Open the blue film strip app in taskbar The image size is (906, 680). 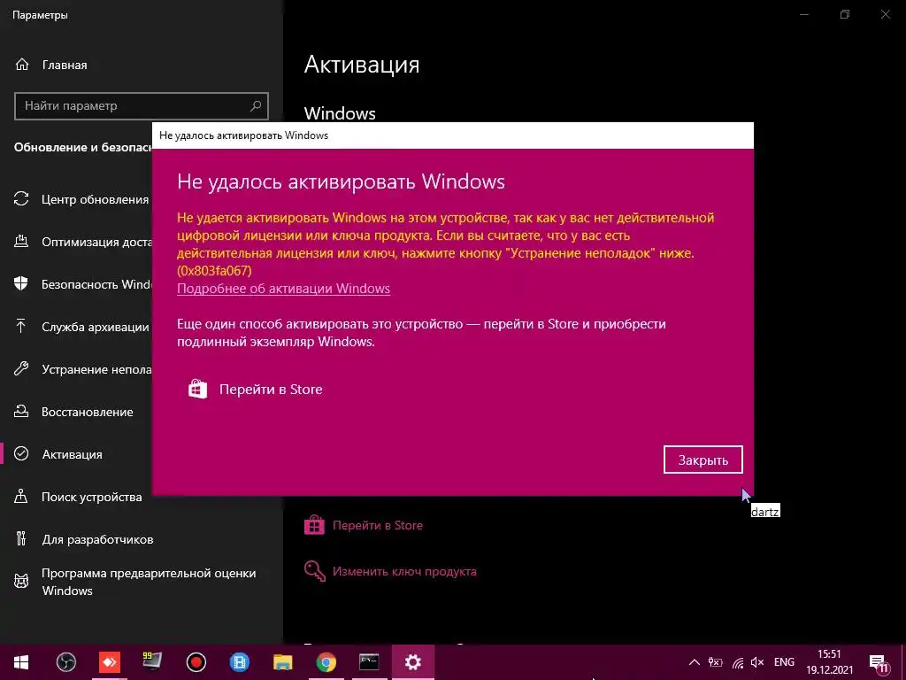point(239,662)
